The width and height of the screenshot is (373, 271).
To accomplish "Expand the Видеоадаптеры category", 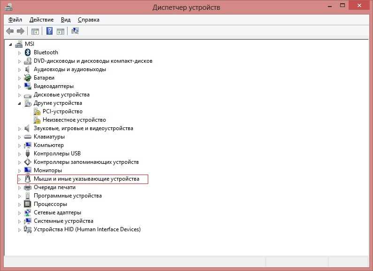I will [19, 87].
